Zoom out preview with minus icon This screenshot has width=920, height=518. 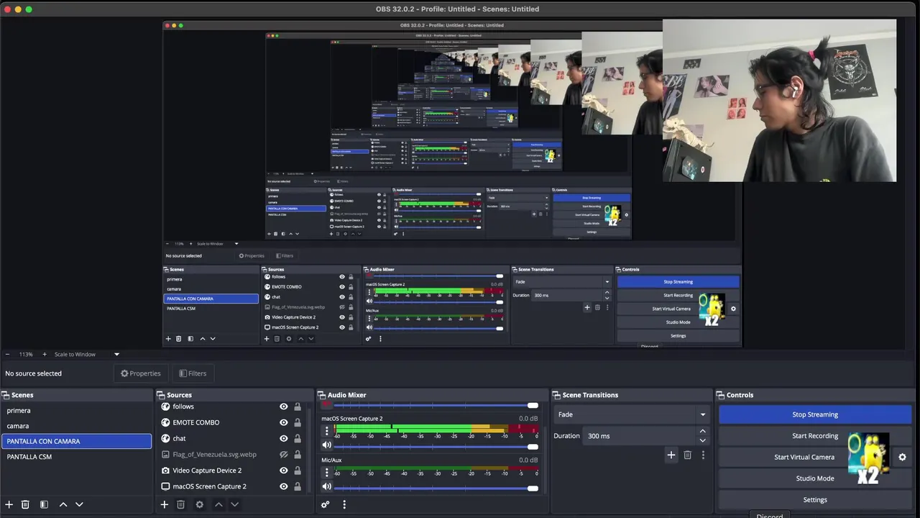(x=7, y=354)
